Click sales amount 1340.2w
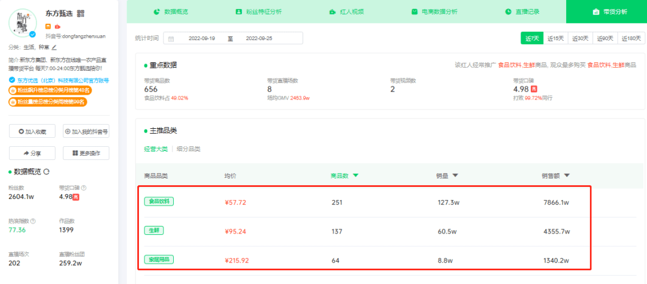The height and width of the screenshot is (284, 647). pyautogui.click(x=557, y=261)
